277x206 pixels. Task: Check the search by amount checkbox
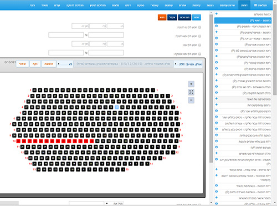pos(199,45)
